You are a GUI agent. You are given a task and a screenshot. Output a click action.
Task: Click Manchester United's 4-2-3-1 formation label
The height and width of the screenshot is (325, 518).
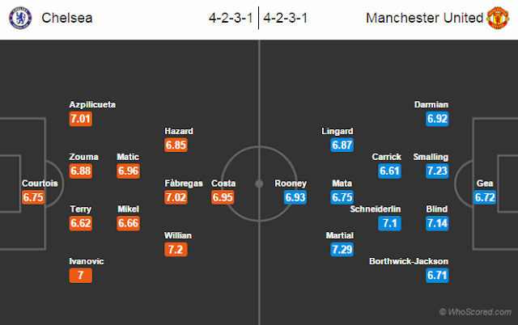pos(286,18)
